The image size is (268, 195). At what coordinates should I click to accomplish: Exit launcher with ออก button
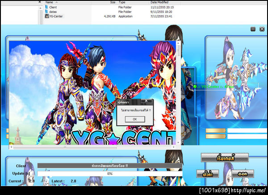click(x=243, y=174)
